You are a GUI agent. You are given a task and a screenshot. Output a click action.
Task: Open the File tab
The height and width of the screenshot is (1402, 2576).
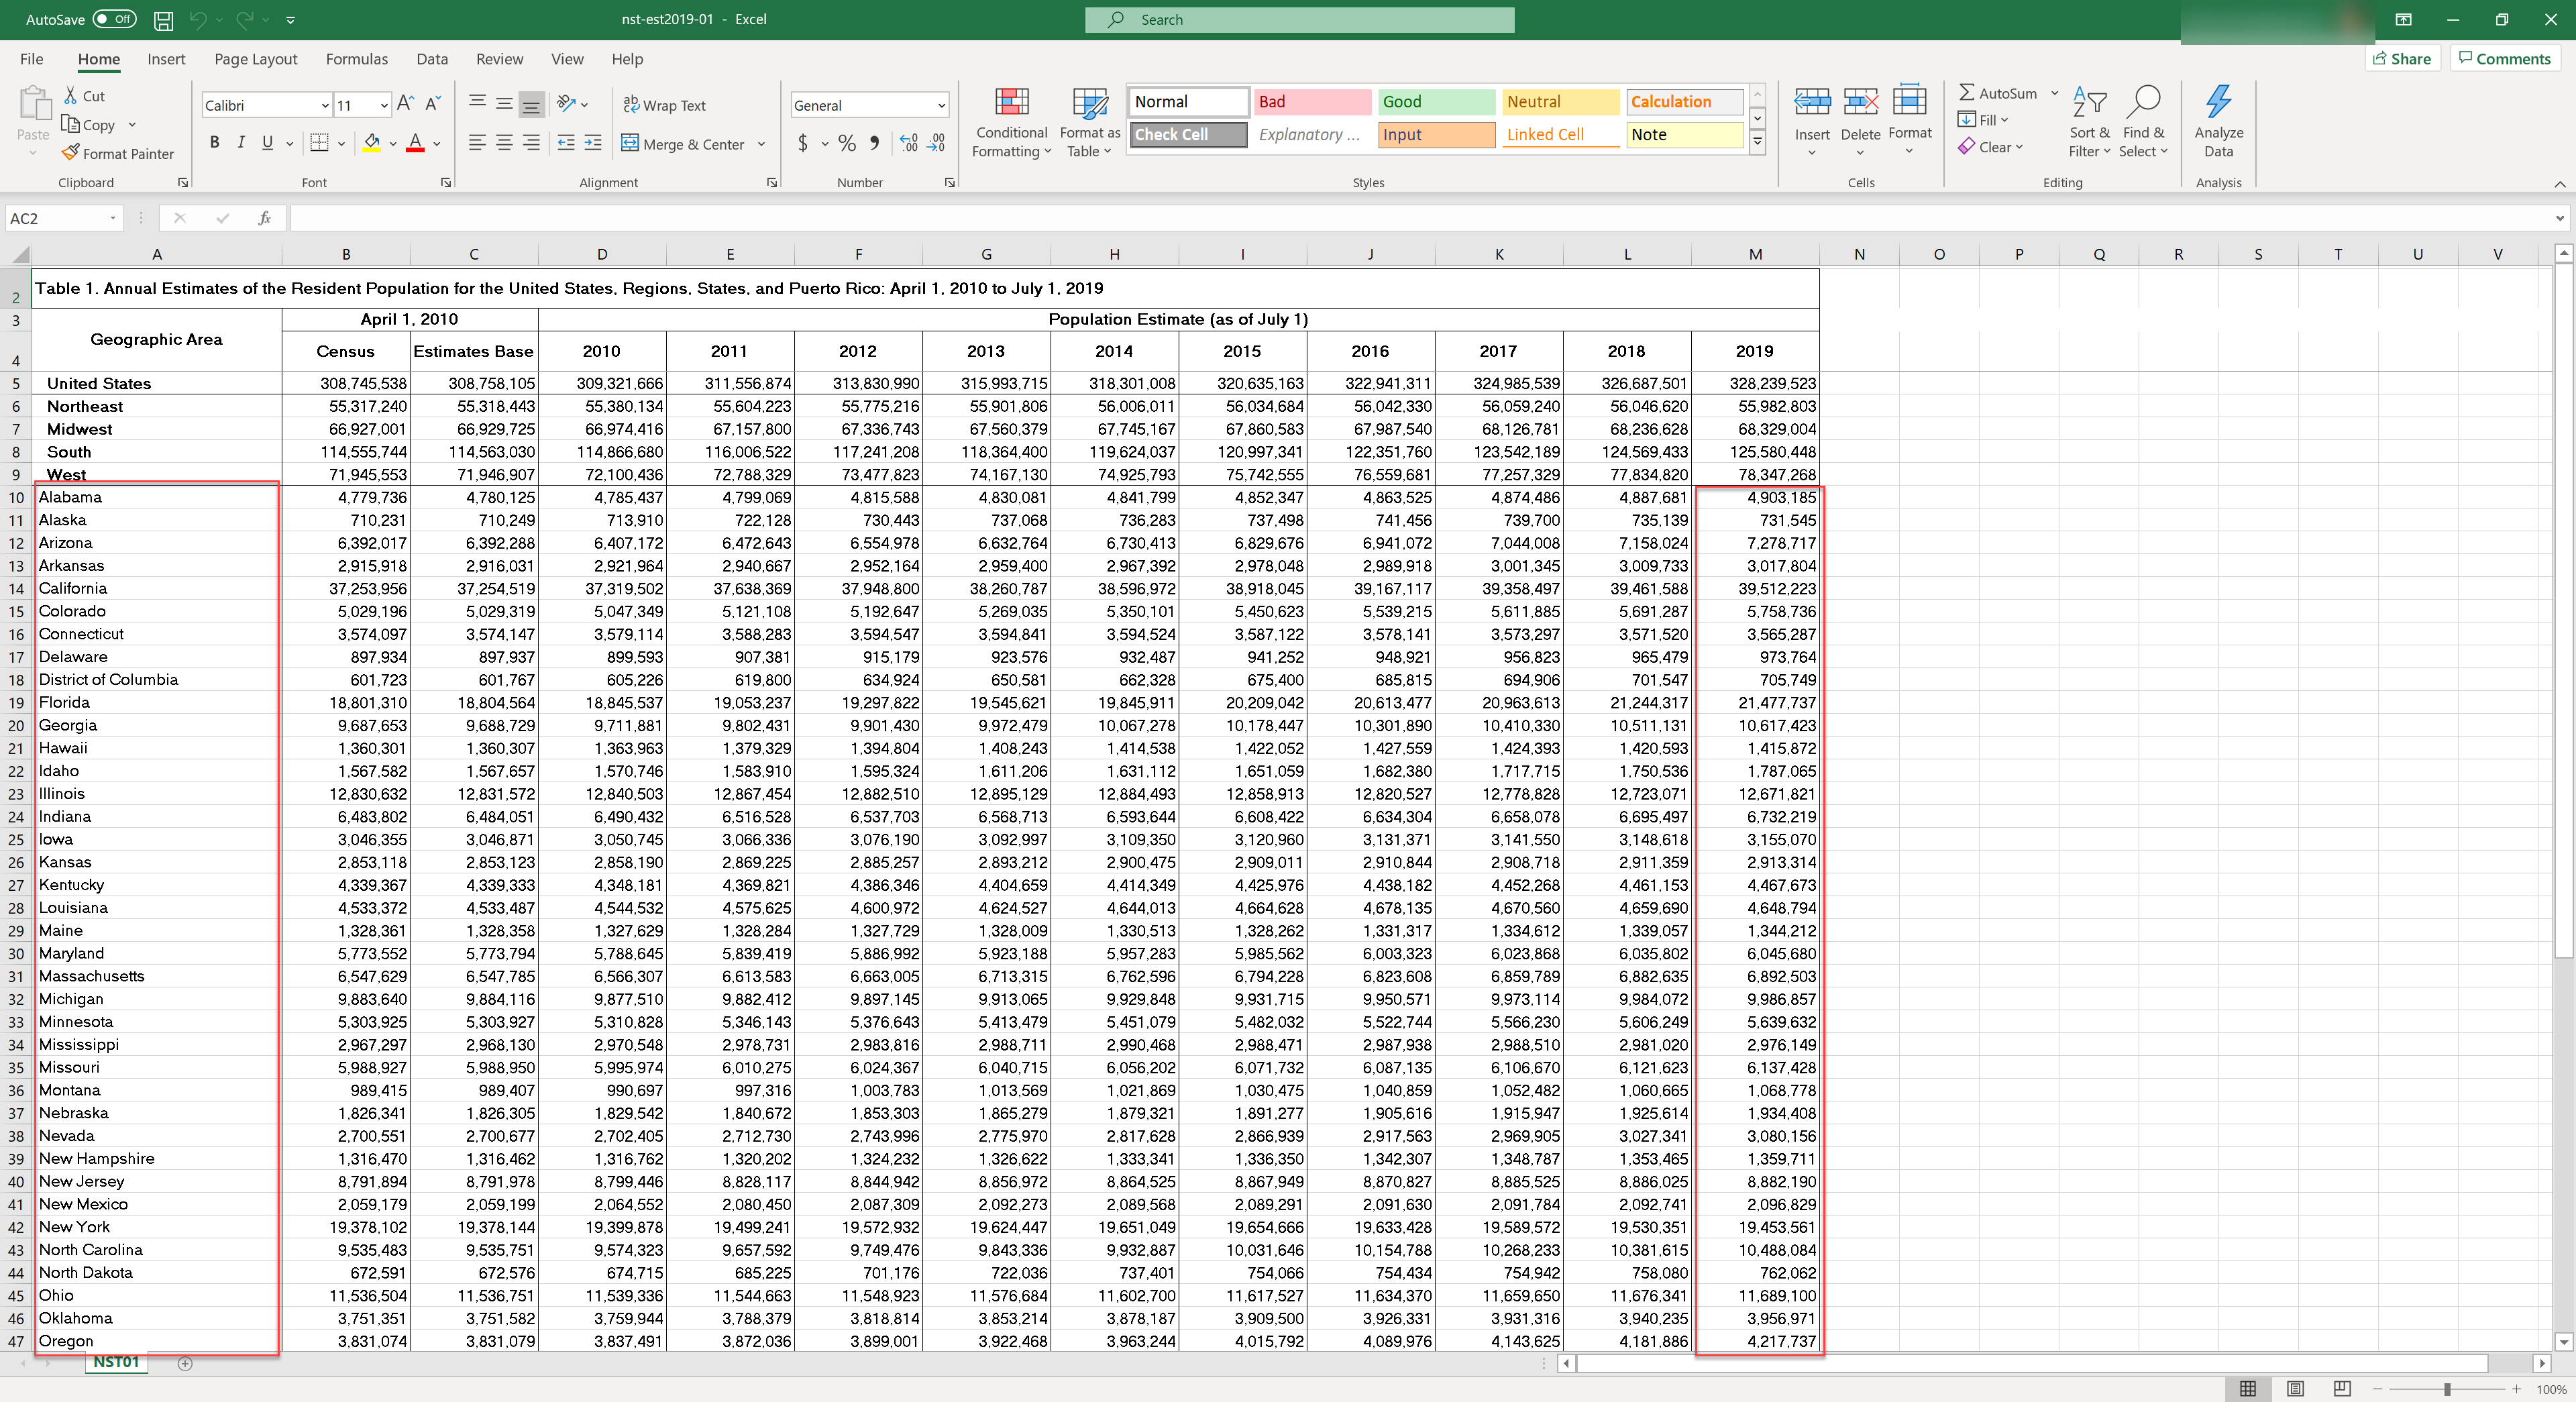tap(31, 59)
